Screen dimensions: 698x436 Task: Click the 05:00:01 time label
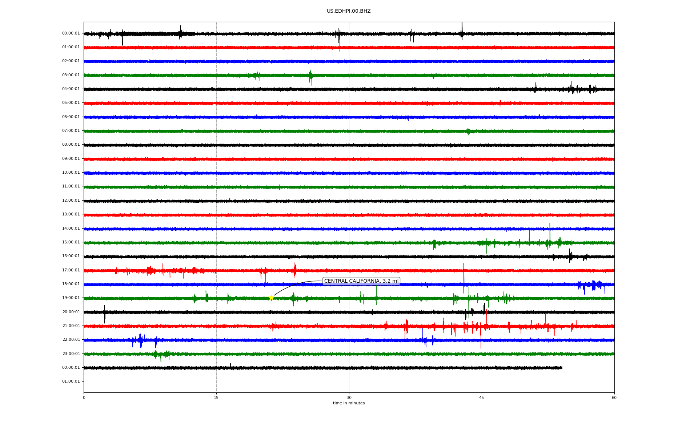[71, 103]
